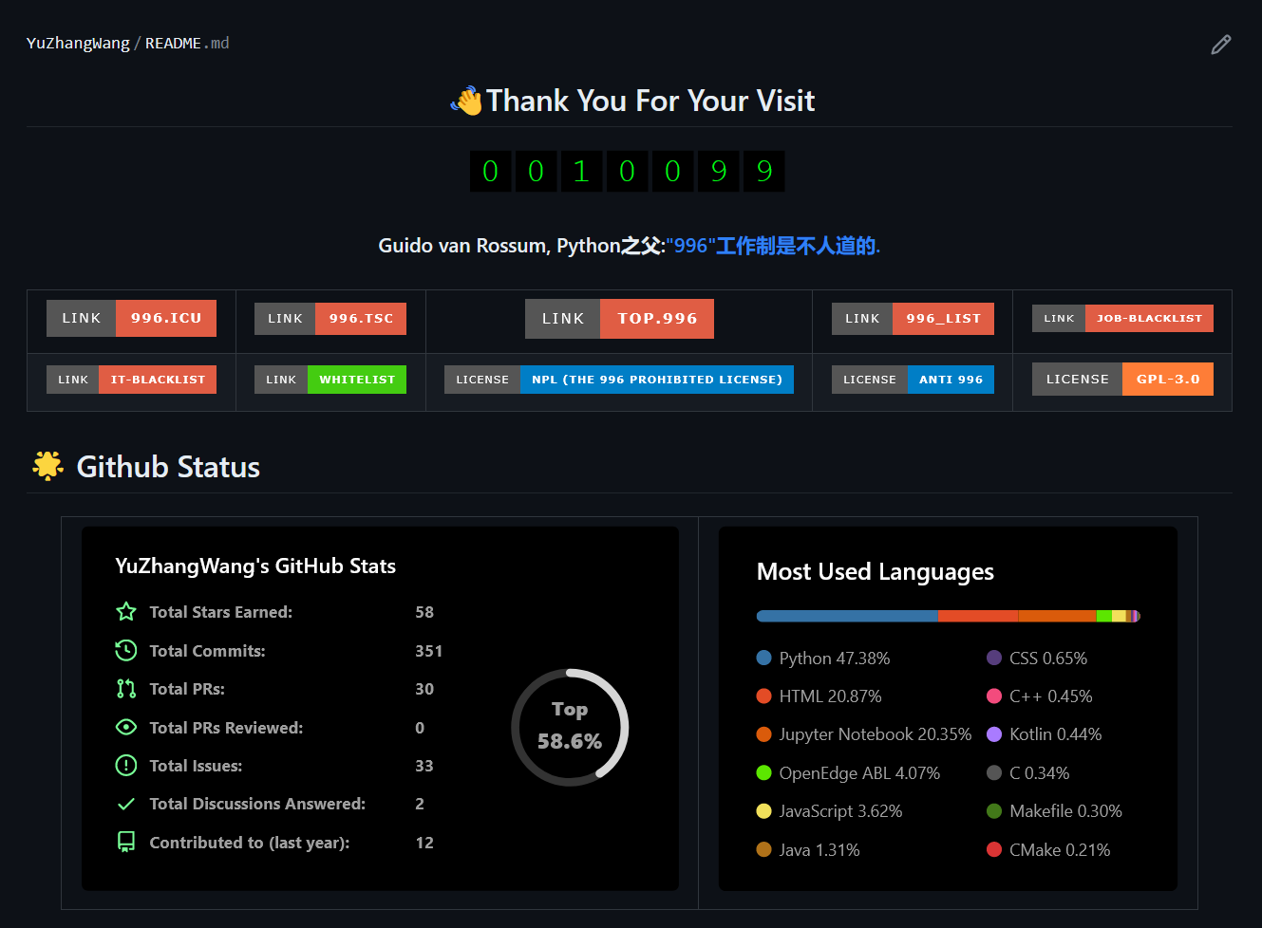The width and height of the screenshot is (1262, 928).
Task: Click the waving hand emoji in heading
Action: pos(466,101)
